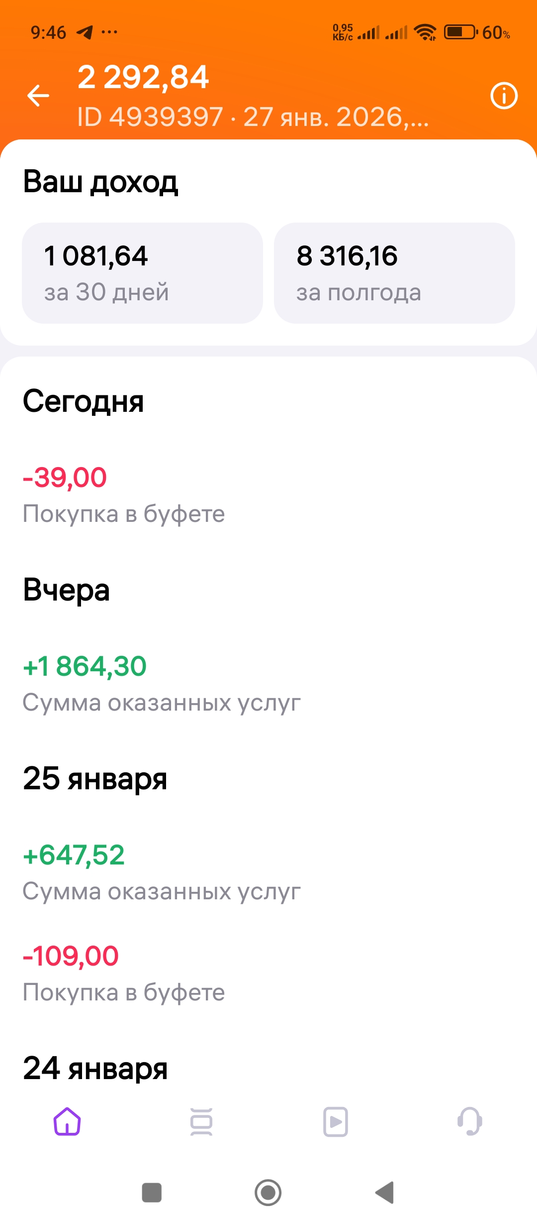Image resolution: width=537 pixels, height=1225 pixels.
Task: Open the schedule tab in bottom bar
Action: coord(201,1121)
